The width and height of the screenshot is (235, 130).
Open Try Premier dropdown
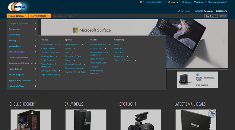coord(172,2)
